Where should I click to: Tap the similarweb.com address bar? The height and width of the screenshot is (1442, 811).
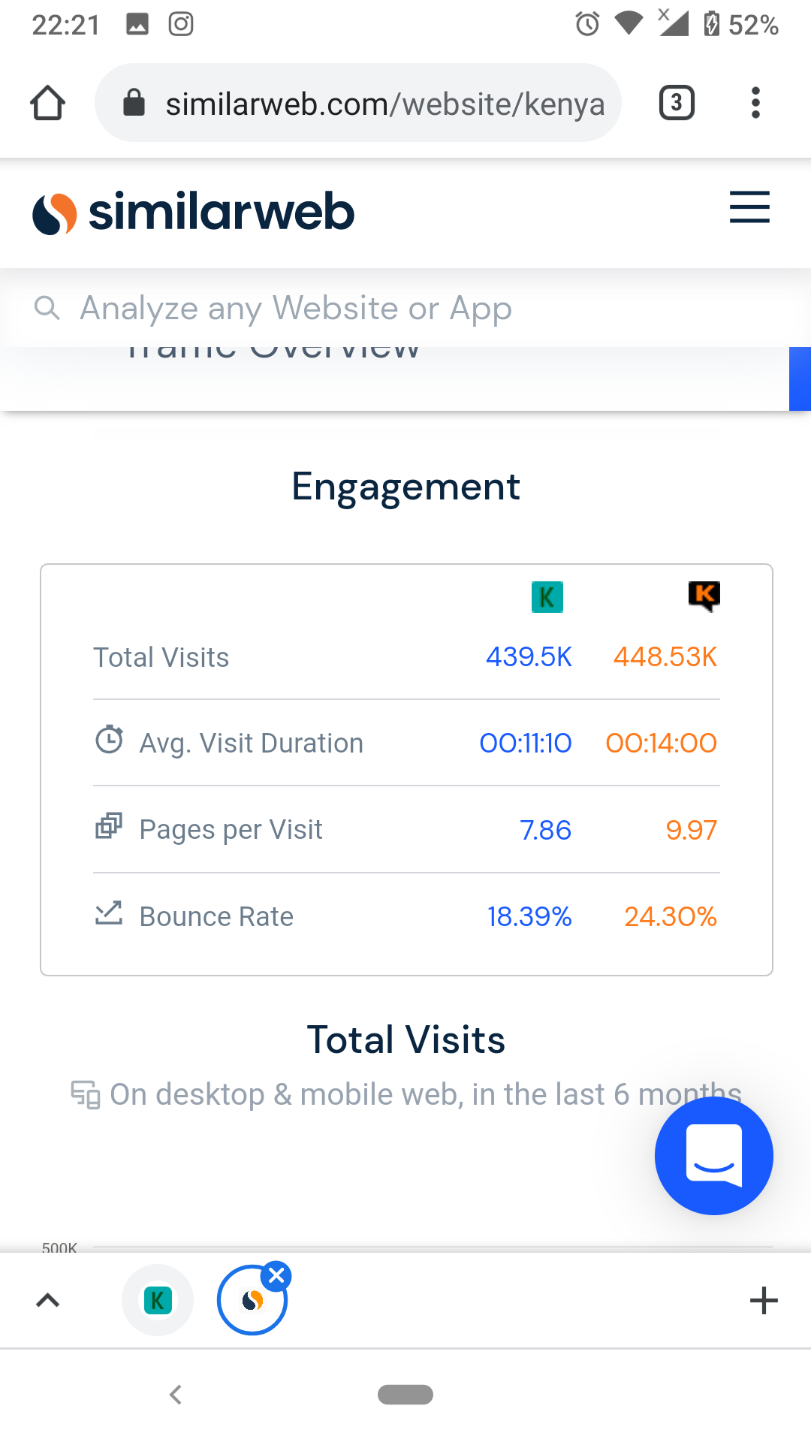pyautogui.click(x=383, y=104)
